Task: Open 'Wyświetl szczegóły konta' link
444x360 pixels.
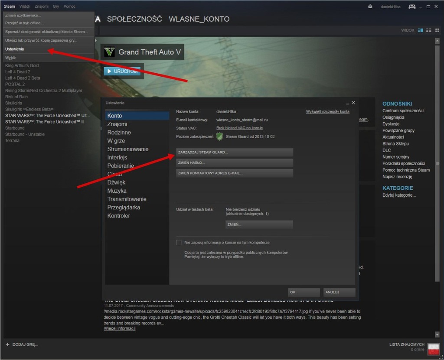Action: pos(328,112)
